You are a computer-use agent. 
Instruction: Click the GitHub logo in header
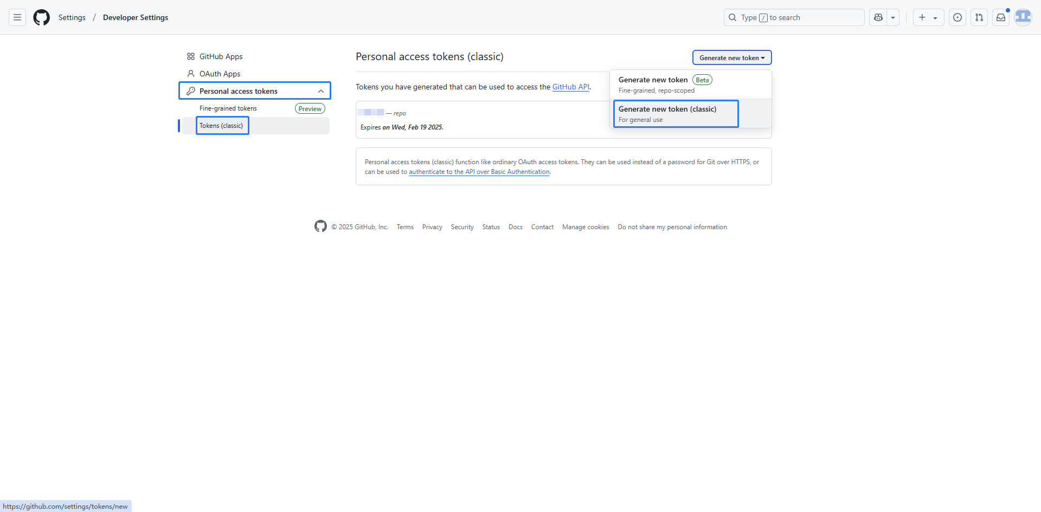tap(42, 17)
